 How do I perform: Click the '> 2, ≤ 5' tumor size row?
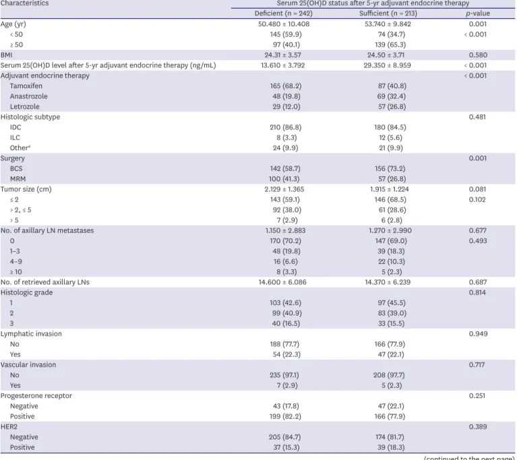click(20, 210)
